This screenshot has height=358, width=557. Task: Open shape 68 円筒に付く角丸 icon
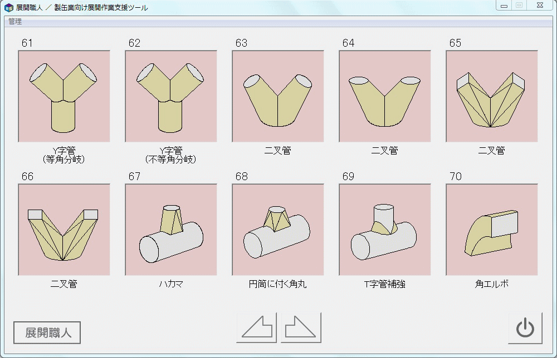(278, 230)
